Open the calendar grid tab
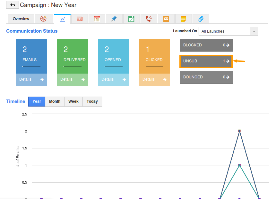 point(97,19)
